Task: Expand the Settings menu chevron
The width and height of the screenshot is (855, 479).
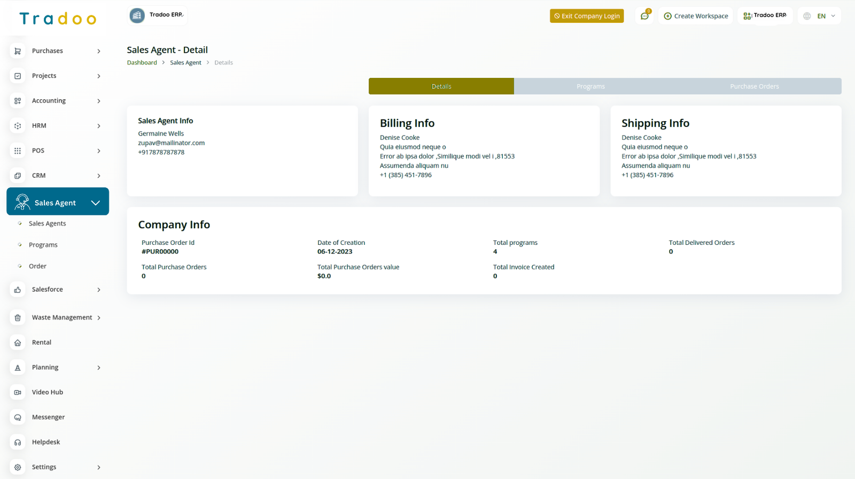Action: tap(99, 467)
